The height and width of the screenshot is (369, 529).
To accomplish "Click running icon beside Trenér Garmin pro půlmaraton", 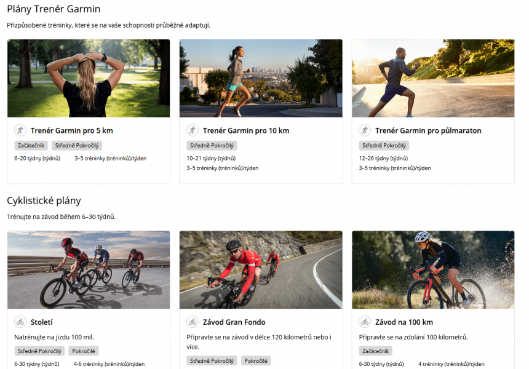I will [x=365, y=130].
